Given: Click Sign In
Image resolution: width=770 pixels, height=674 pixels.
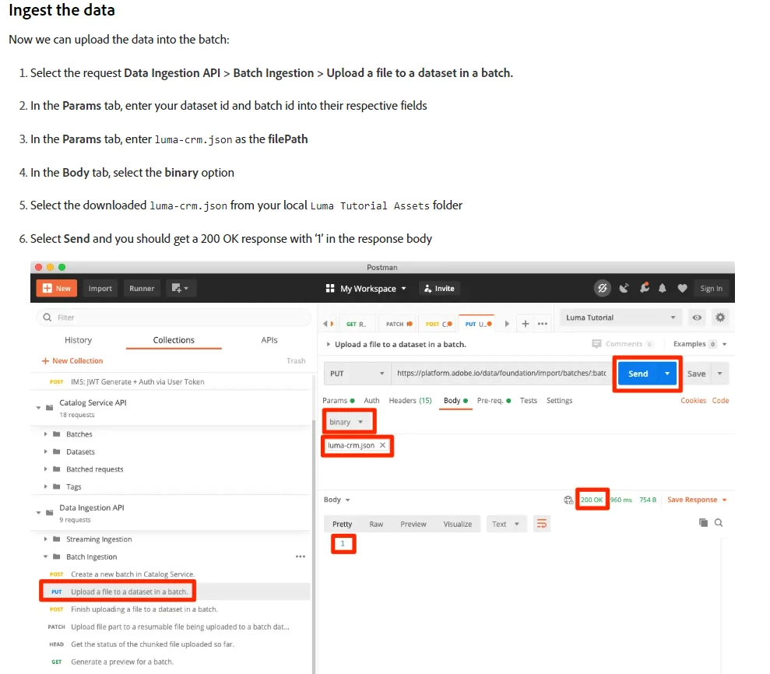Looking at the screenshot, I should click(x=711, y=289).
